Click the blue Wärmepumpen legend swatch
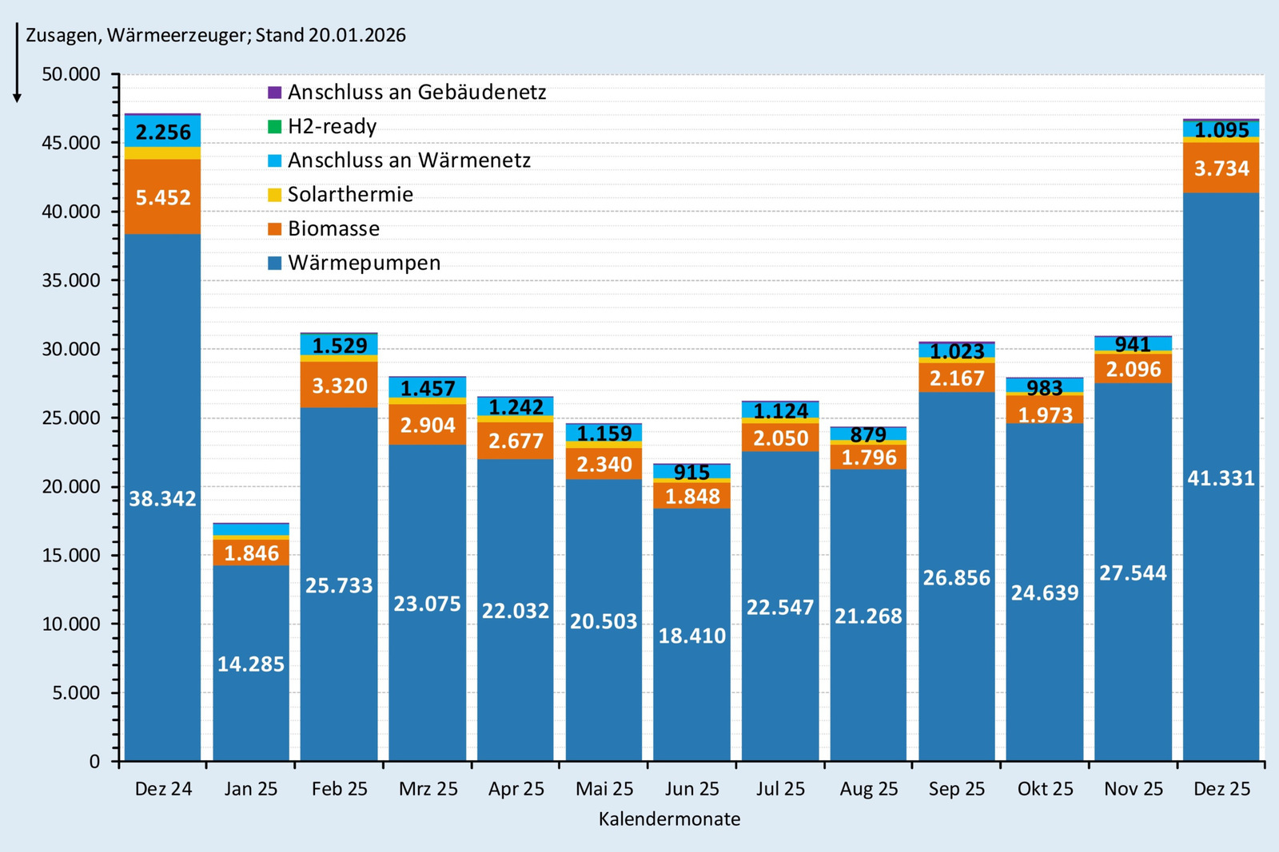Screen dimensions: 1279x852 click(275, 263)
